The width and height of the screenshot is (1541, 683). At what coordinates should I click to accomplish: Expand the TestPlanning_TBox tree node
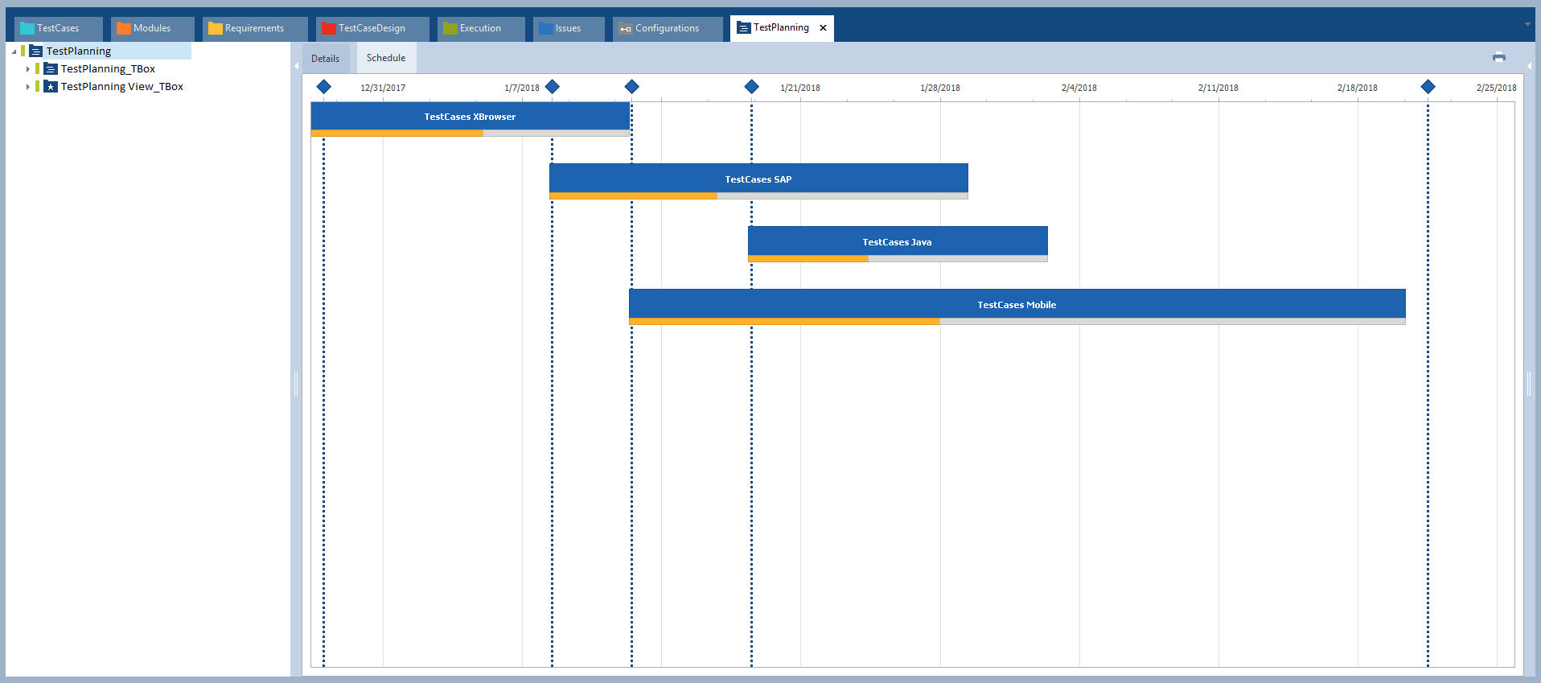pos(28,69)
